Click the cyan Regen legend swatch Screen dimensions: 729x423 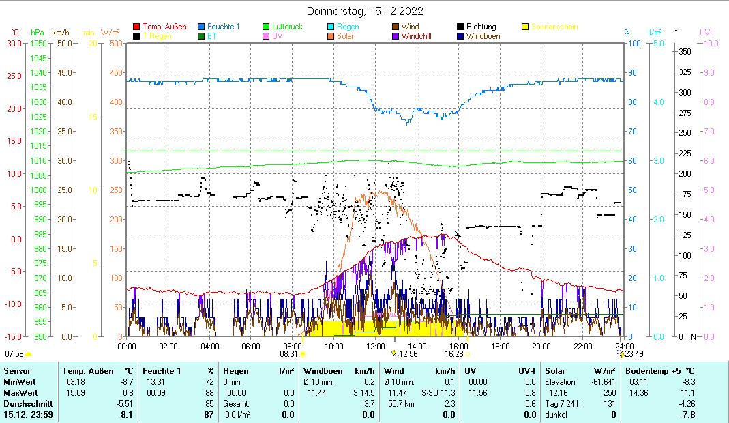click(x=331, y=27)
